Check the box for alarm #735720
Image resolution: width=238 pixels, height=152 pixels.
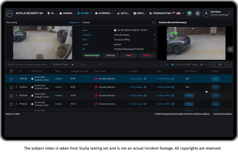click(11, 79)
